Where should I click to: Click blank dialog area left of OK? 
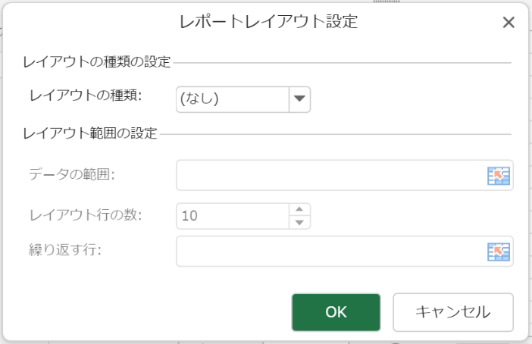click(x=152, y=312)
